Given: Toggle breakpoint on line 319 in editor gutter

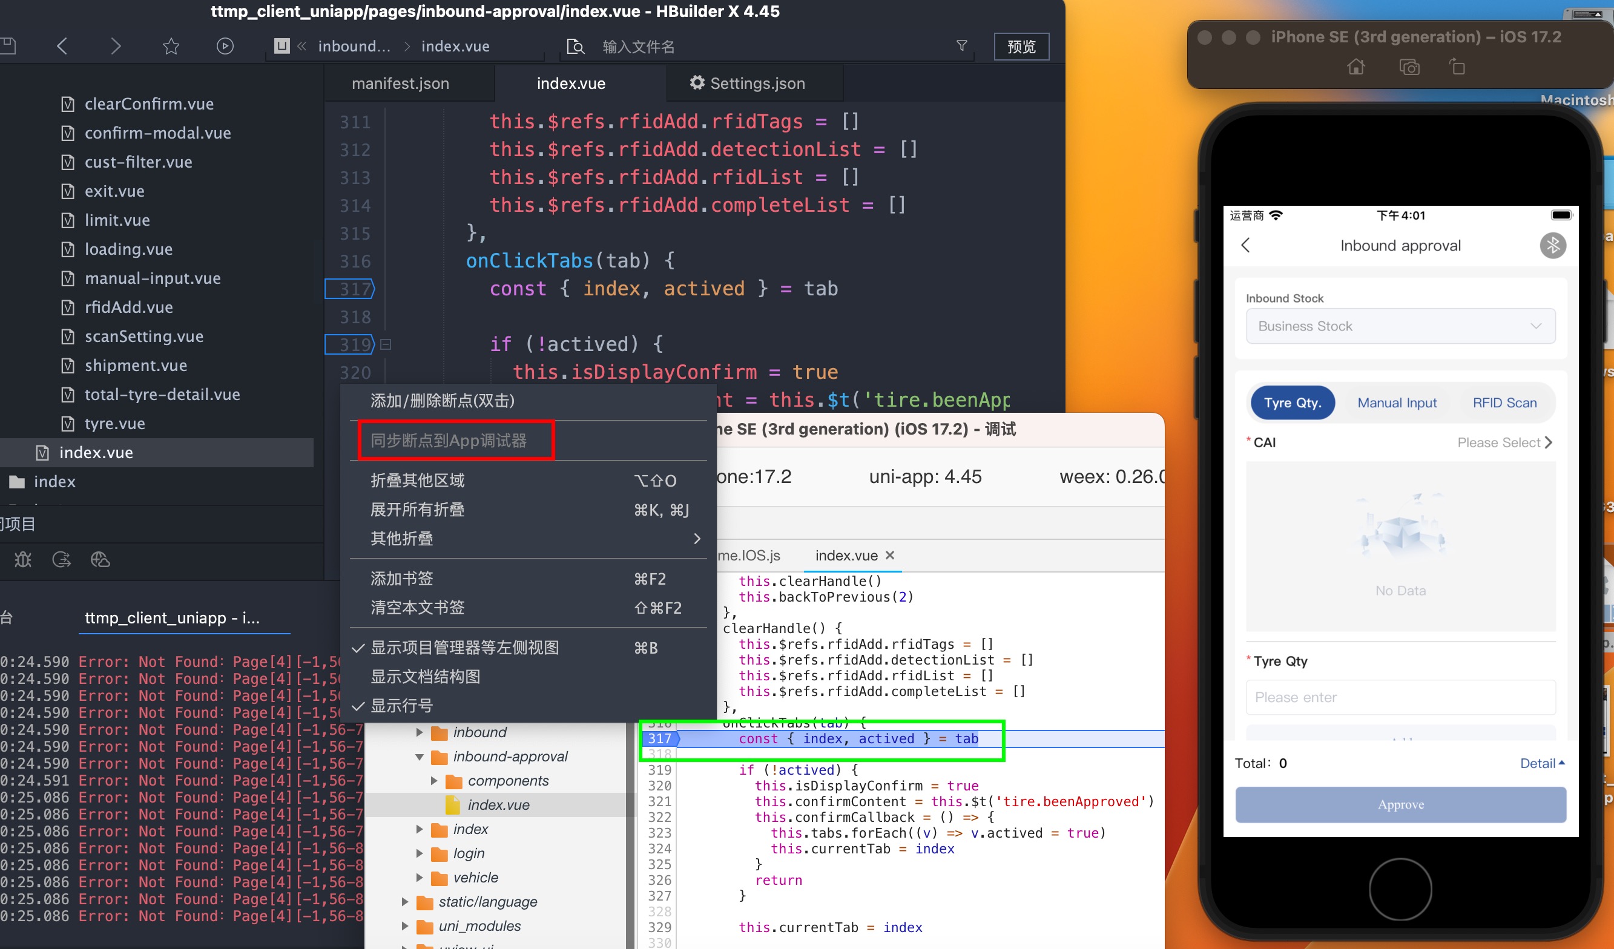Looking at the screenshot, I should [351, 344].
